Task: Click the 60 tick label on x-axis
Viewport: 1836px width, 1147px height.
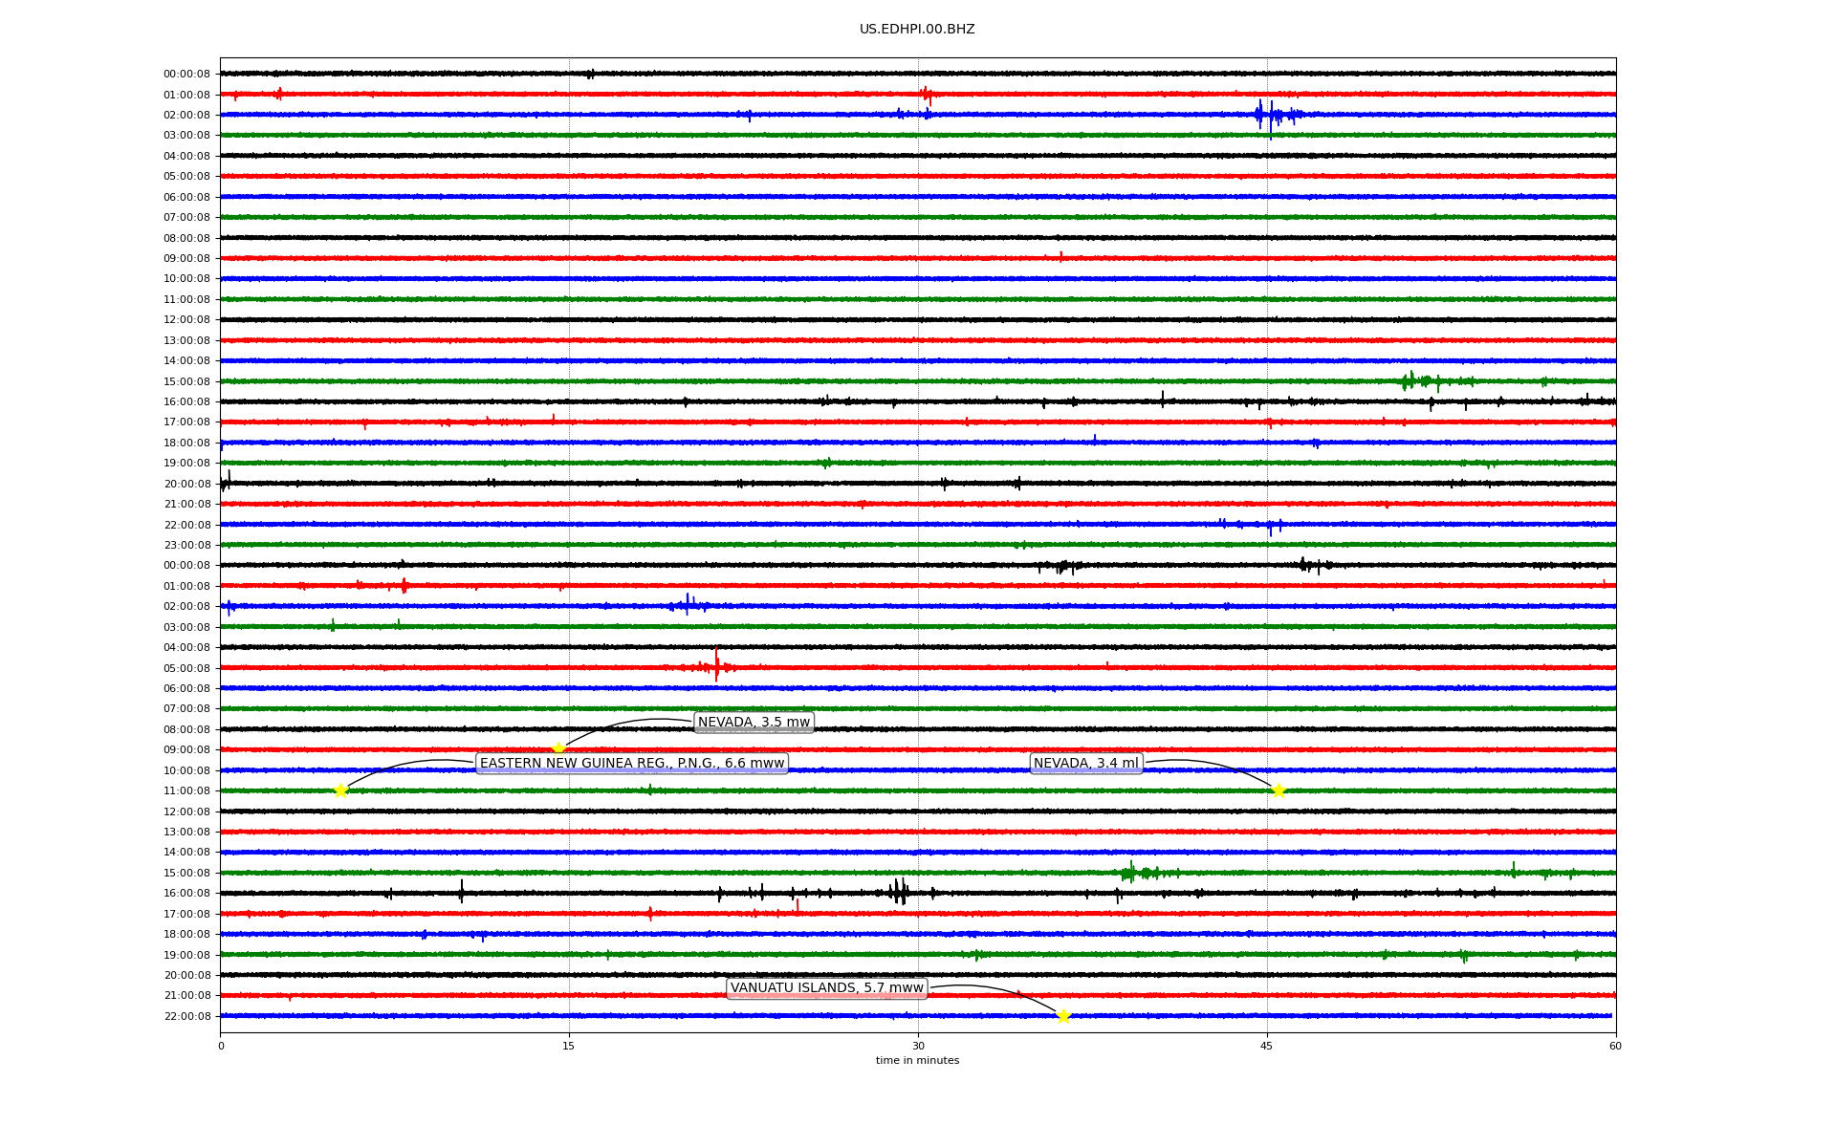Action: pyautogui.click(x=1615, y=1046)
